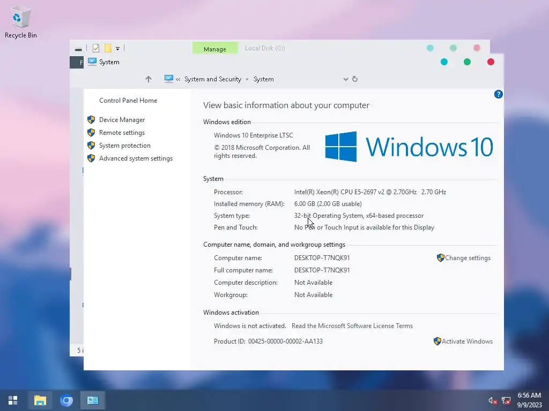Image resolution: width=549 pixels, height=411 pixels.
Task: Click the Device Manager shield icon
Action: coord(91,119)
